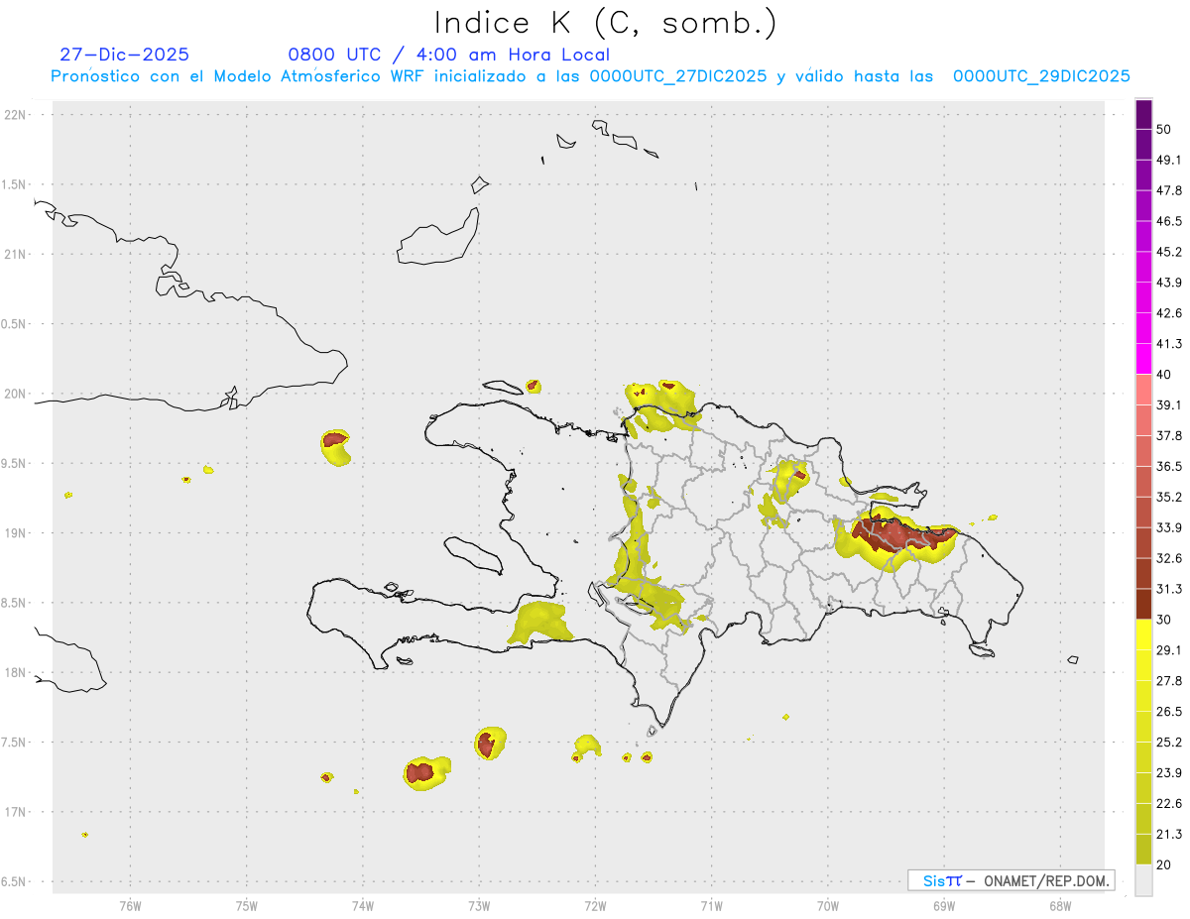Click the "76W" longitude label

(130, 905)
